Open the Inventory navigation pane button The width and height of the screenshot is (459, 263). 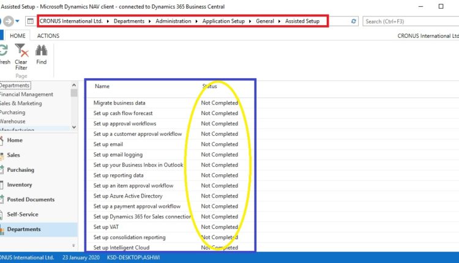20,185
